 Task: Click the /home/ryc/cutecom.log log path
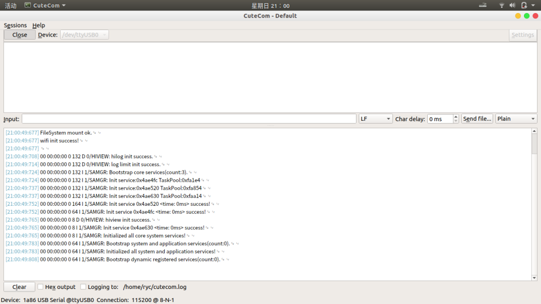click(155, 287)
